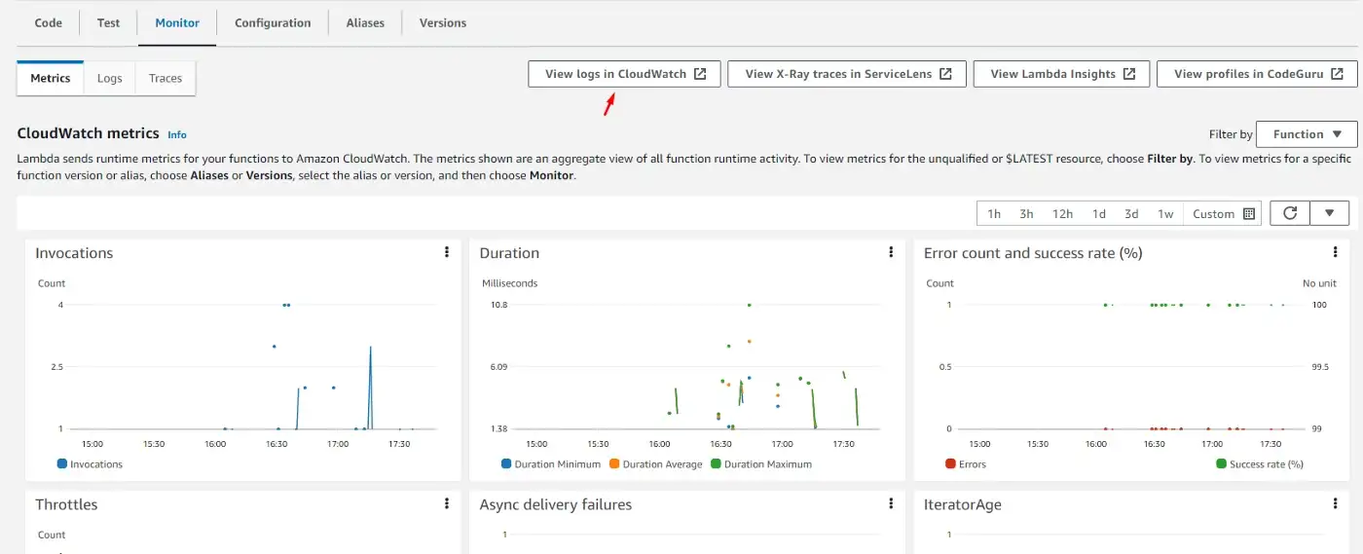Toggle the Errors legend swatch
Screen dimensions: 1363x554
(x=950, y=464)
